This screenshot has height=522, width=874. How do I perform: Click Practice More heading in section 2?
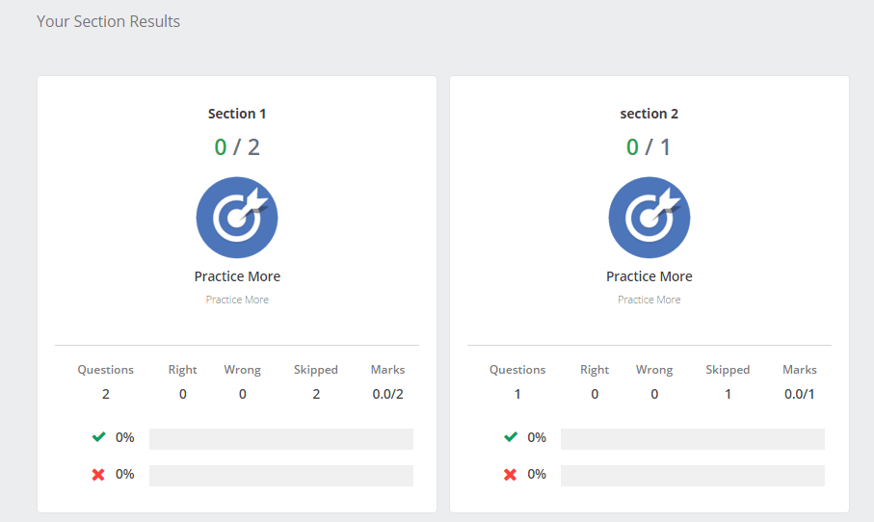tap(649, 276)
